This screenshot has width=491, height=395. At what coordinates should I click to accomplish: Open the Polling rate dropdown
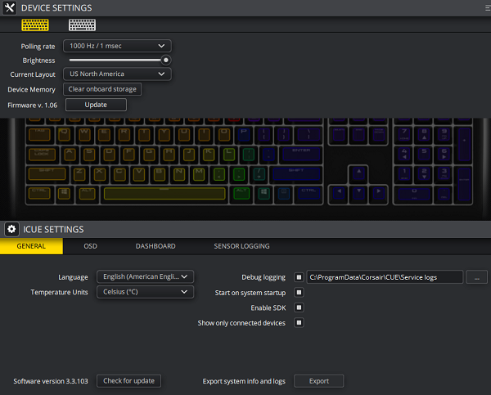click(118, 46)
